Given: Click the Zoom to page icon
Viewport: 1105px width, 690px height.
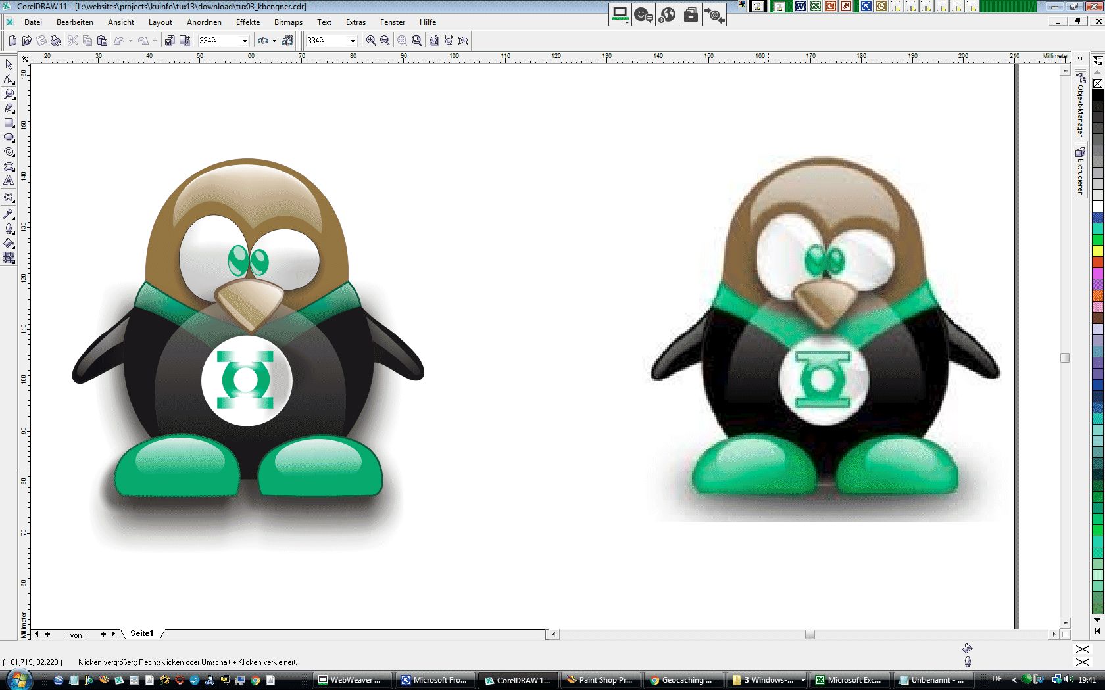Looking at the screenshot, I should (433, 41).
